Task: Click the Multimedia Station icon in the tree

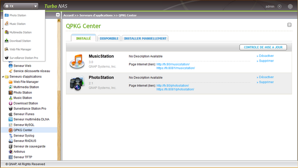Action: click(11, 87)
